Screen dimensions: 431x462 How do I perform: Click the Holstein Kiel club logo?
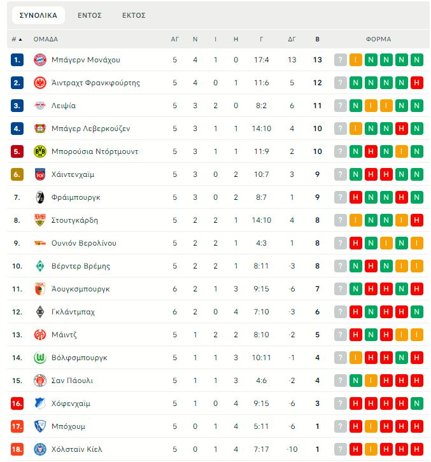click(x=40, y=449)
